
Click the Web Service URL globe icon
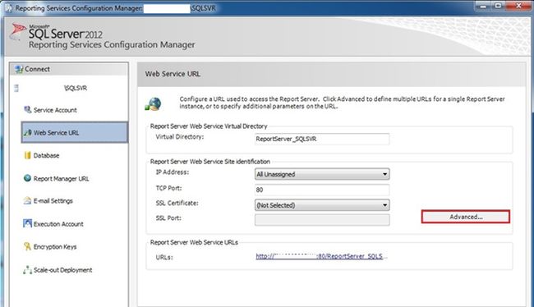pyautogui.click(x=28, y=132)
